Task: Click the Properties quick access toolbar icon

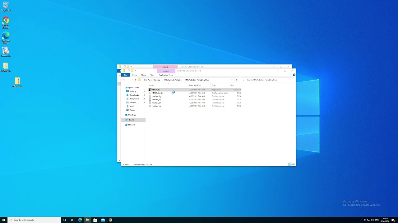Action: tap(129, 71)
